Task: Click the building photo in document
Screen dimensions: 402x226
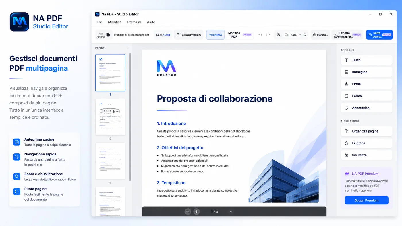Action: click(284, 181)
